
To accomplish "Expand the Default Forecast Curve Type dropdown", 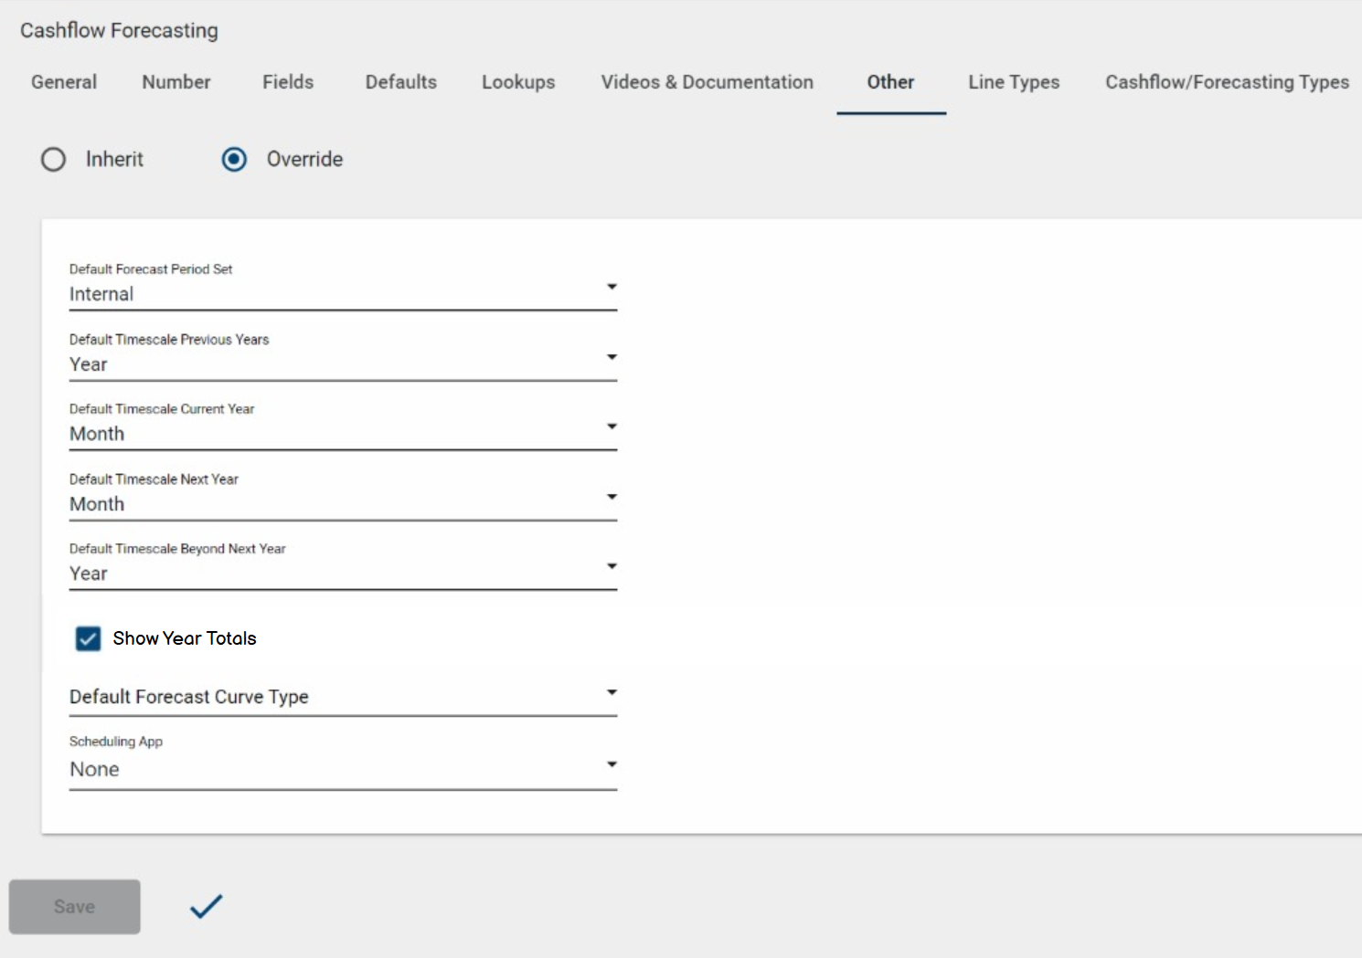I will (x=343, y=697).
